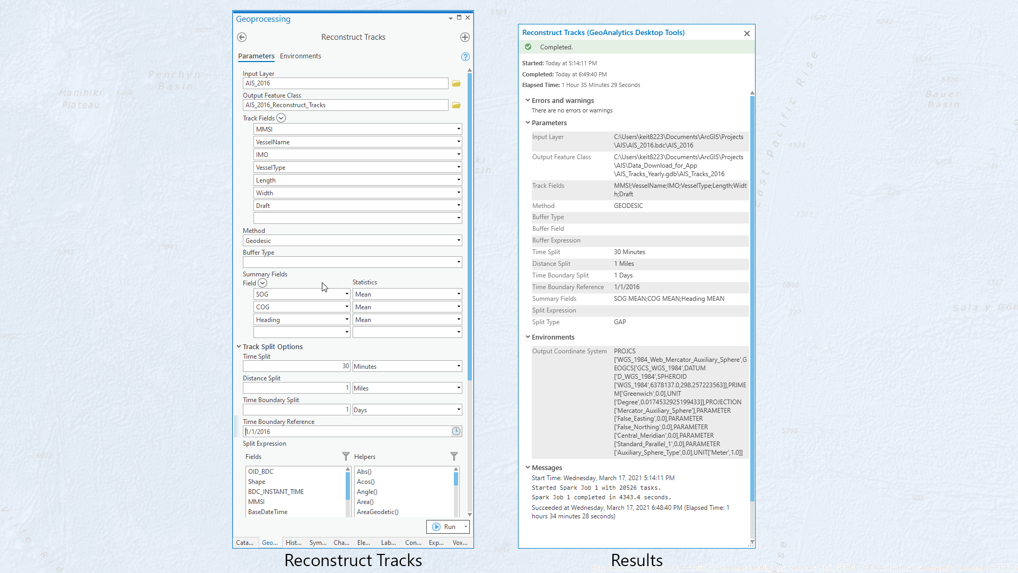
Task: Click the Input Layer text field
Action: (346, 83)
